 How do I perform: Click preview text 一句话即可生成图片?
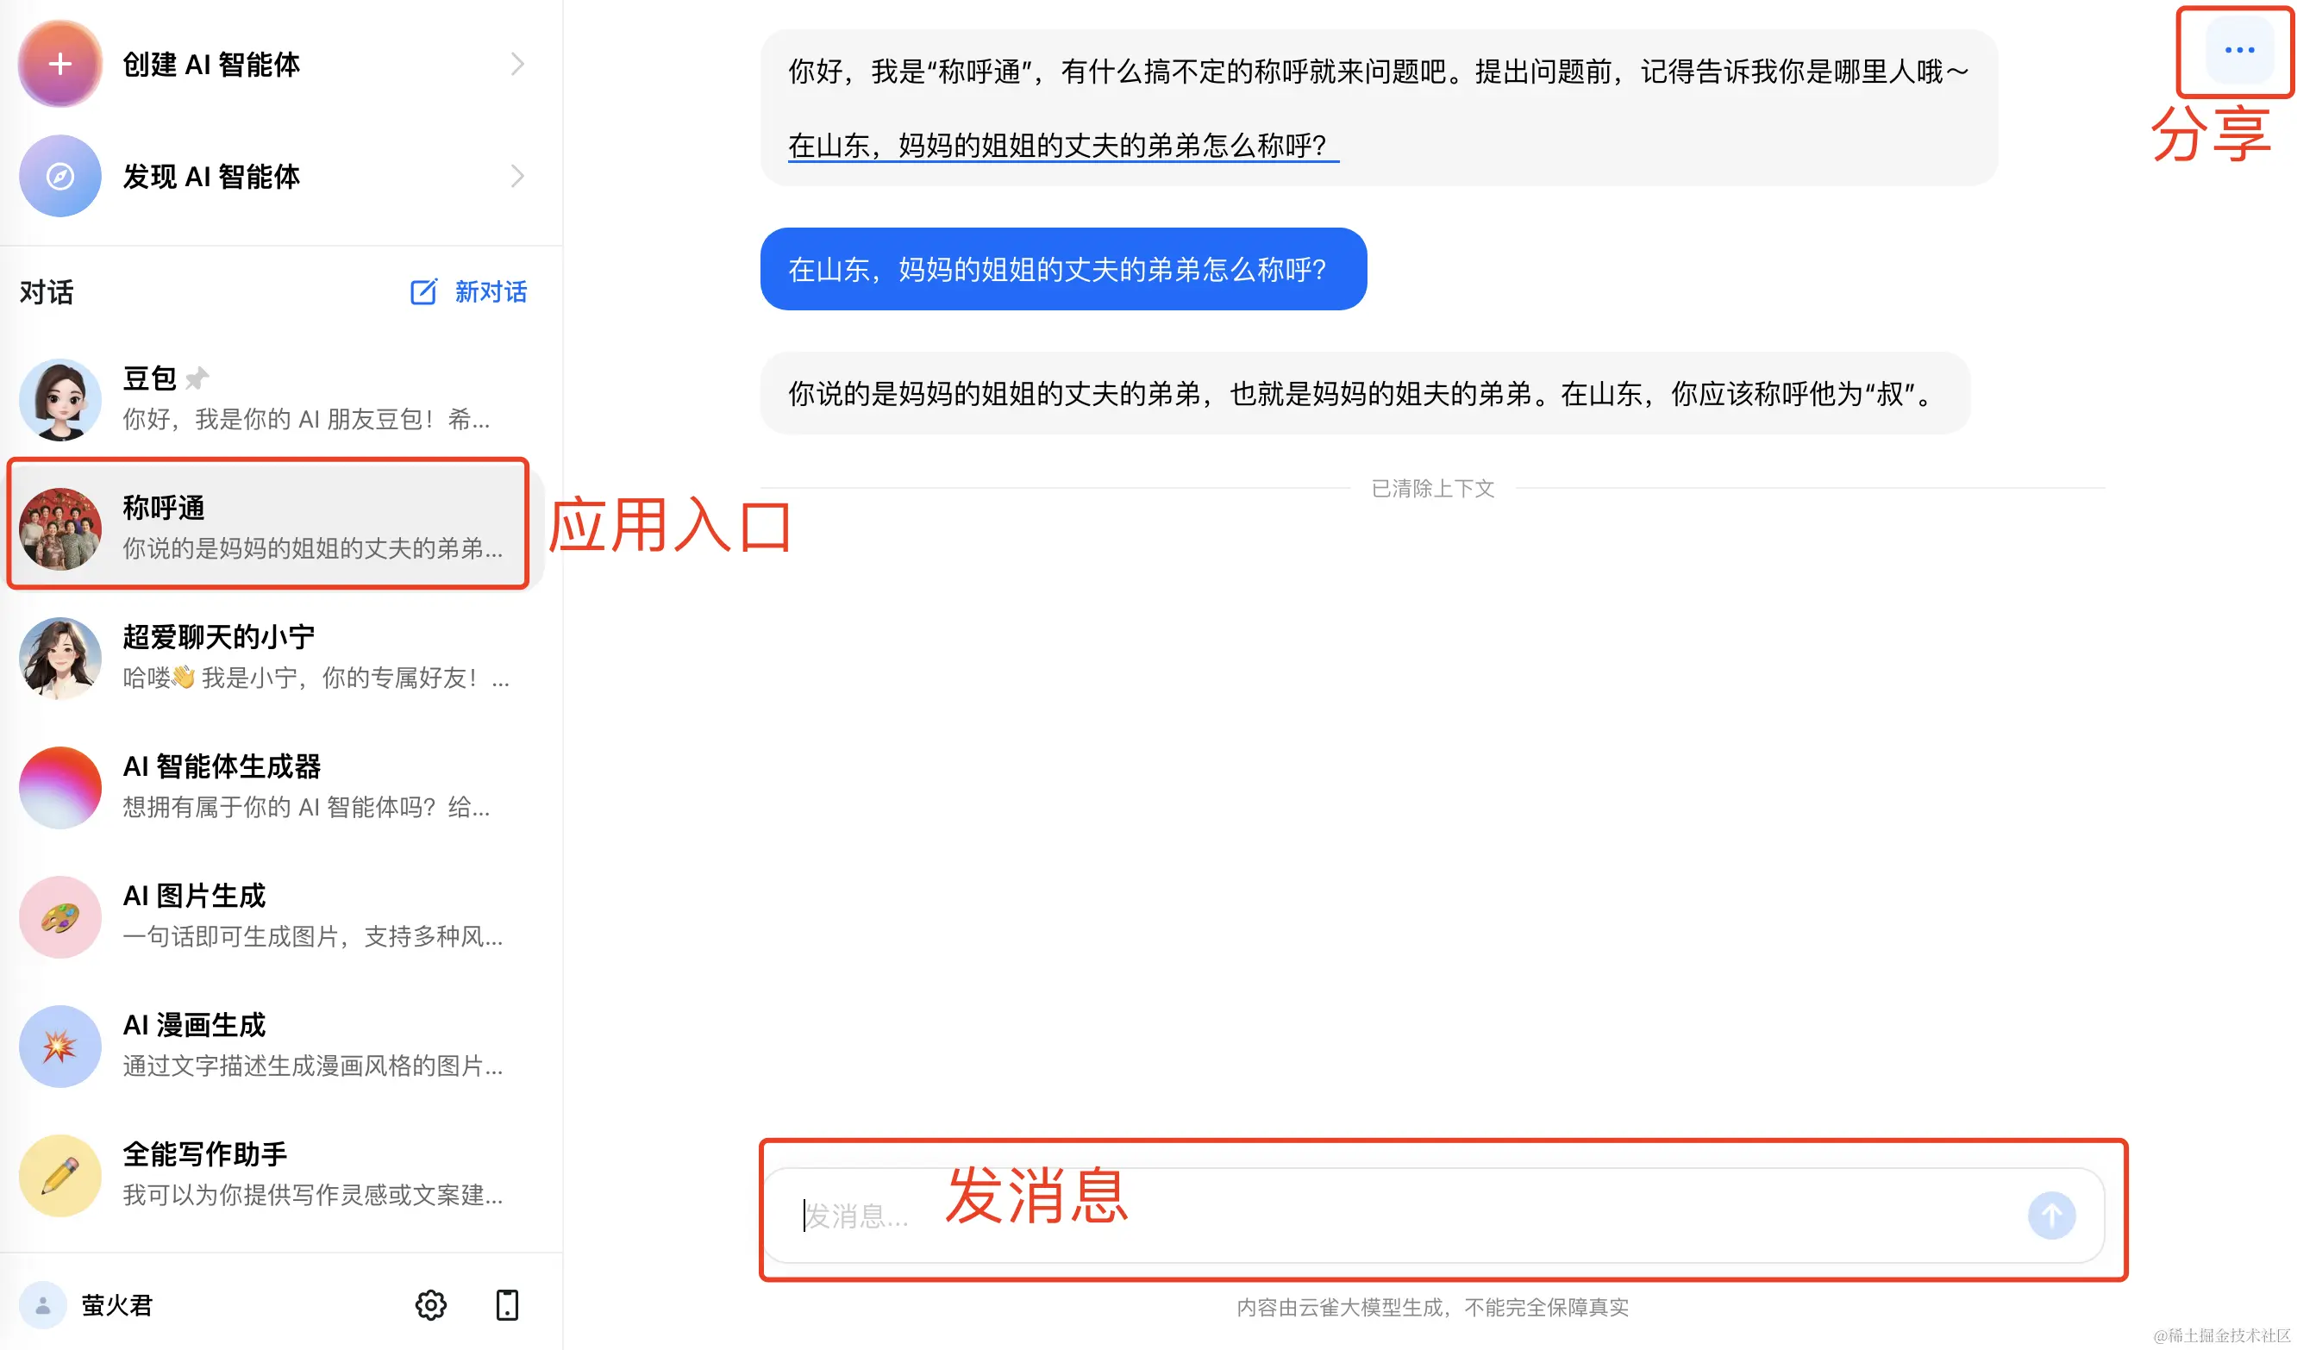click(x=313, y=937)
